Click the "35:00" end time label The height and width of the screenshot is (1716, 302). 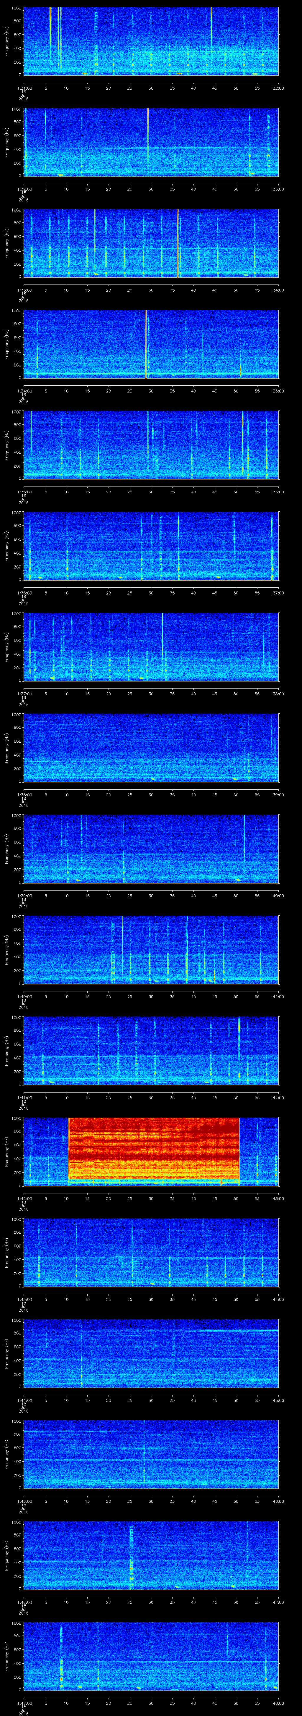(278, 391)
